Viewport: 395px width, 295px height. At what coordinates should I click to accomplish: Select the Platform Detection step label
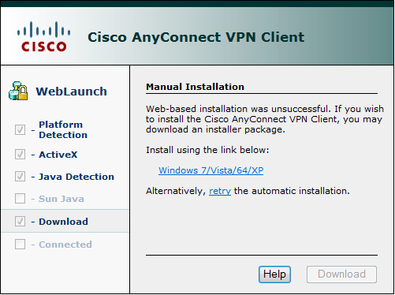tap(63, 129)
